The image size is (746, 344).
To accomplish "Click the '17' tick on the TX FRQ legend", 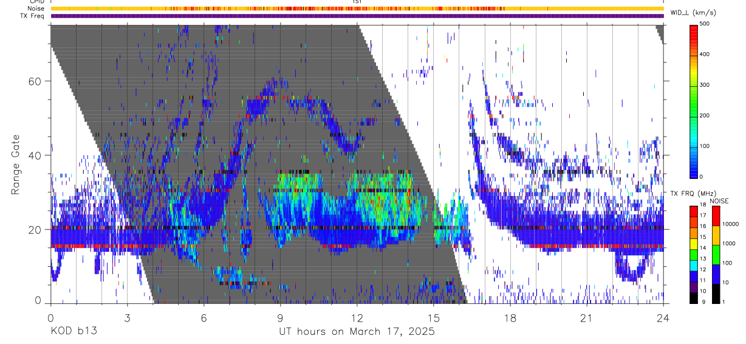I will 703,216.
